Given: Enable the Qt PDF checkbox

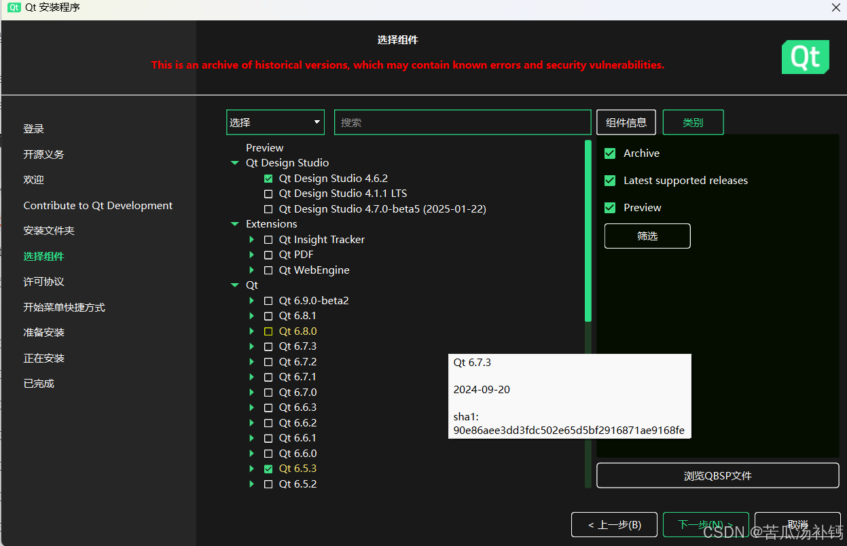Looking at the screenshot, I should [268, 255].
